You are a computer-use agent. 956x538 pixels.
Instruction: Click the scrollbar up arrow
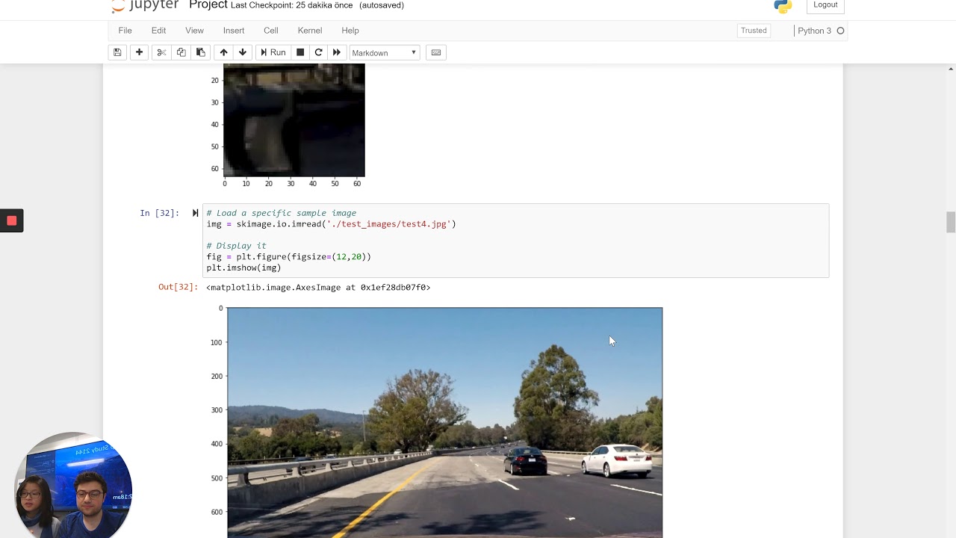pyautogui.click(x=951, y=69)
